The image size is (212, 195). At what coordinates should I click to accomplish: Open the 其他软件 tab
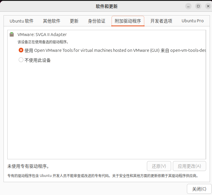tap(52, 21)
